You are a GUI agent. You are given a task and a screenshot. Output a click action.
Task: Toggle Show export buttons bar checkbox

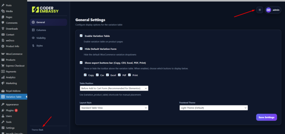pos(81,62)
